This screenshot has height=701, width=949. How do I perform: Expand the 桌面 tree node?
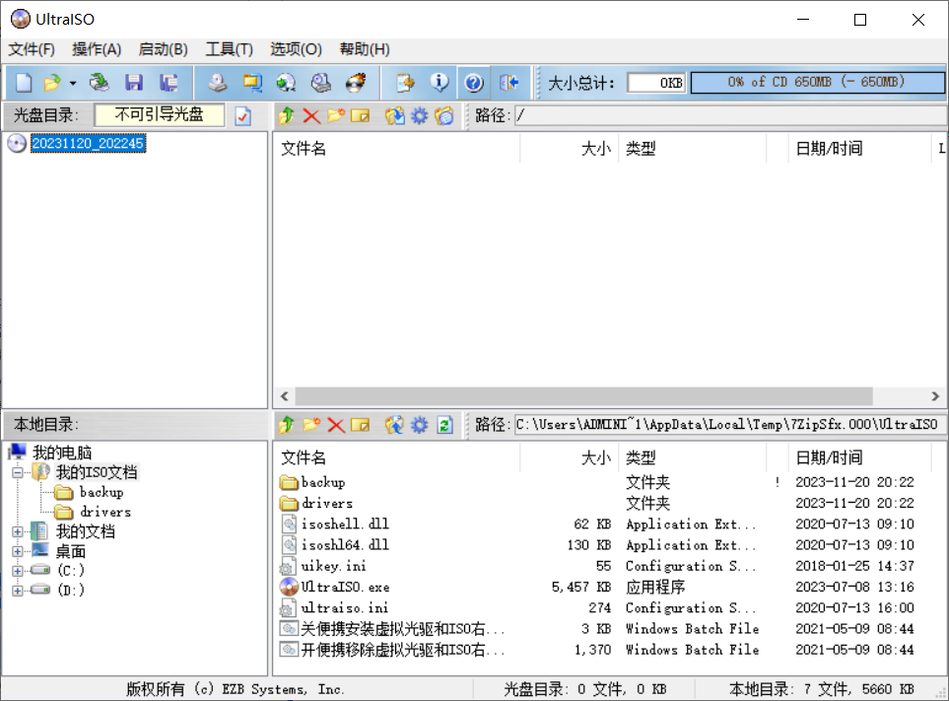pos(17,551)
